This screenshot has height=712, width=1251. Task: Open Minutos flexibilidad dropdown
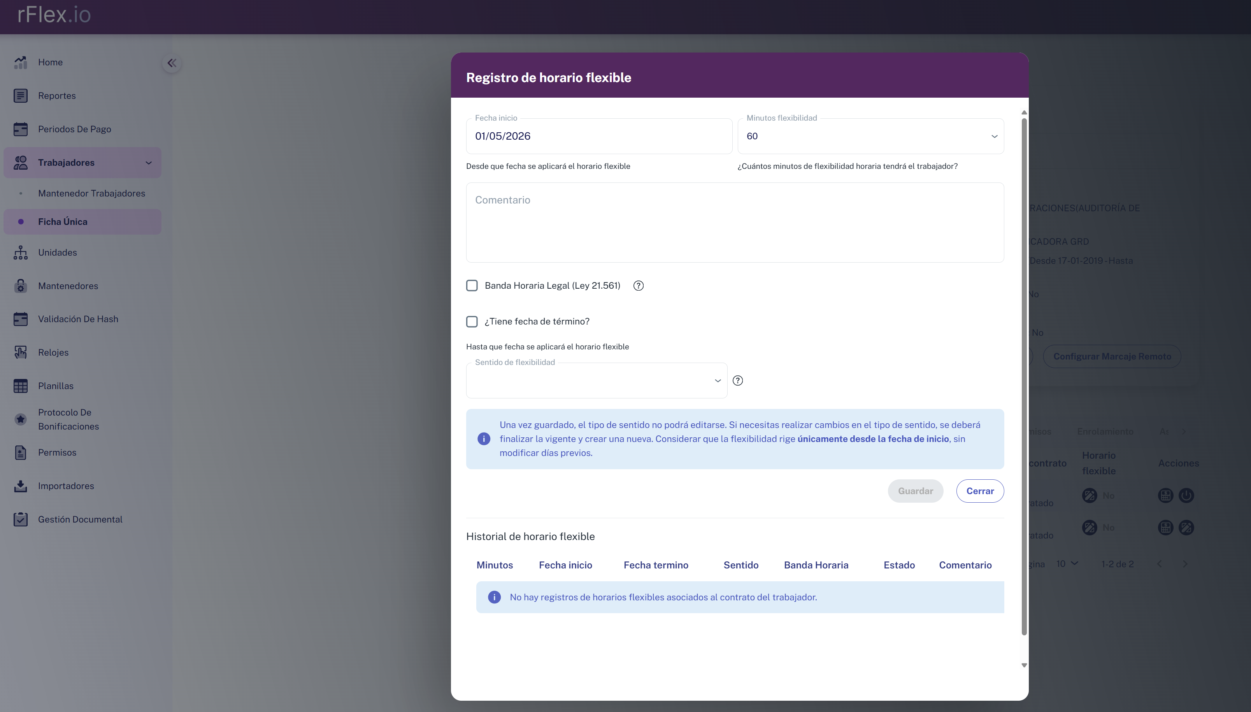tap(870, 136)
